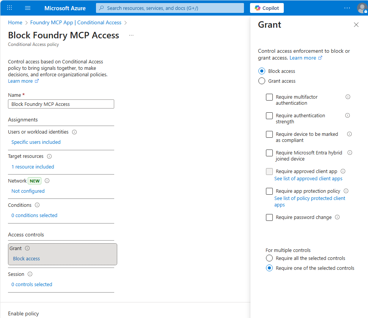Open Copilot from the top bar
The image size is (368, 318).
click(x=266, y=8)
